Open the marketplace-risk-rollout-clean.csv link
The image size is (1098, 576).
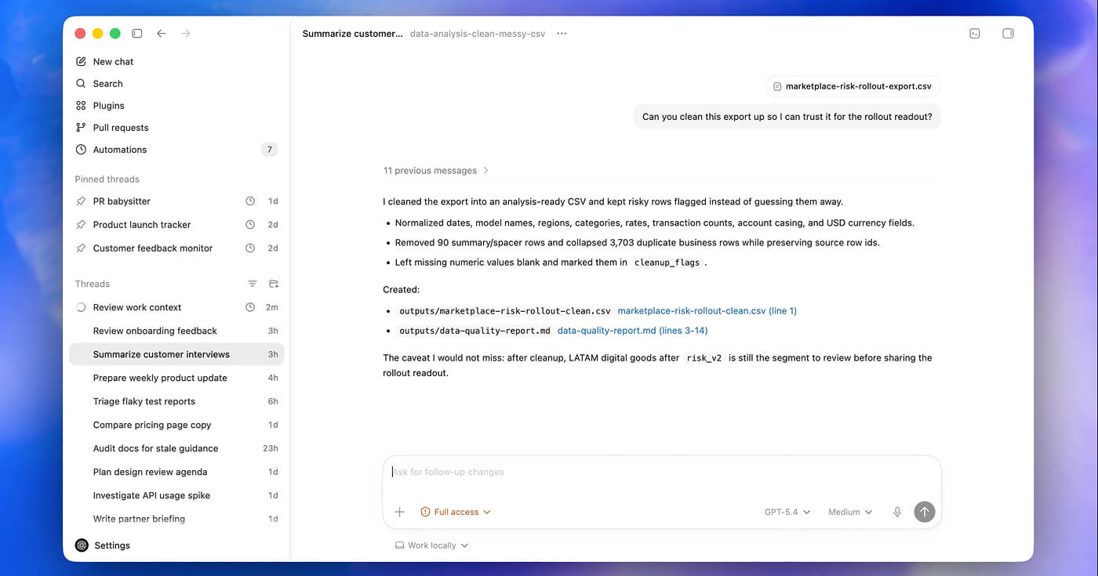coord(707,310)
